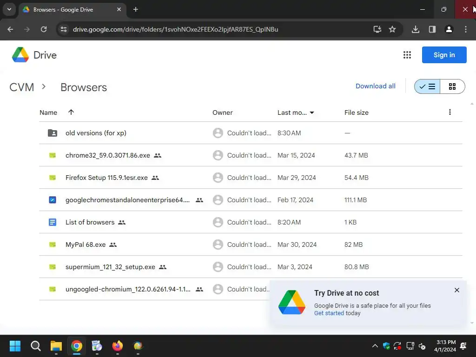
Task: Click the chrome32 exe file type icon
Action: pos(53,155)
